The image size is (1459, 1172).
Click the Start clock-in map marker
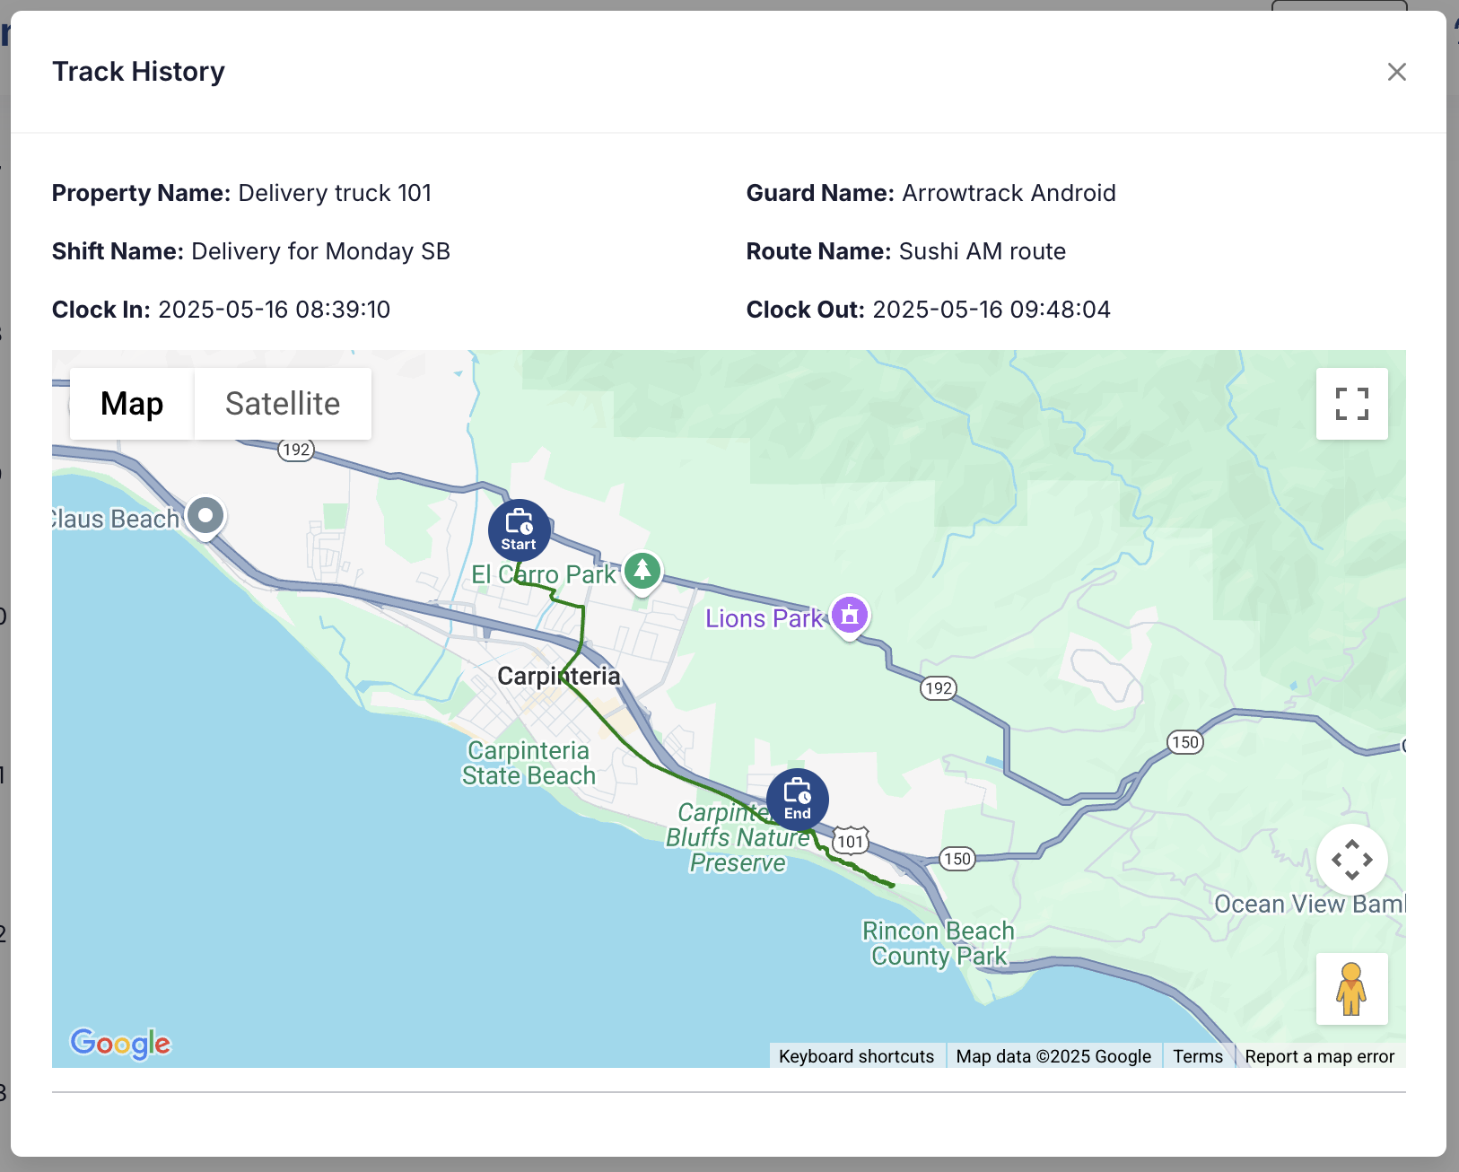pyautogui.click(x=519, y=529)
